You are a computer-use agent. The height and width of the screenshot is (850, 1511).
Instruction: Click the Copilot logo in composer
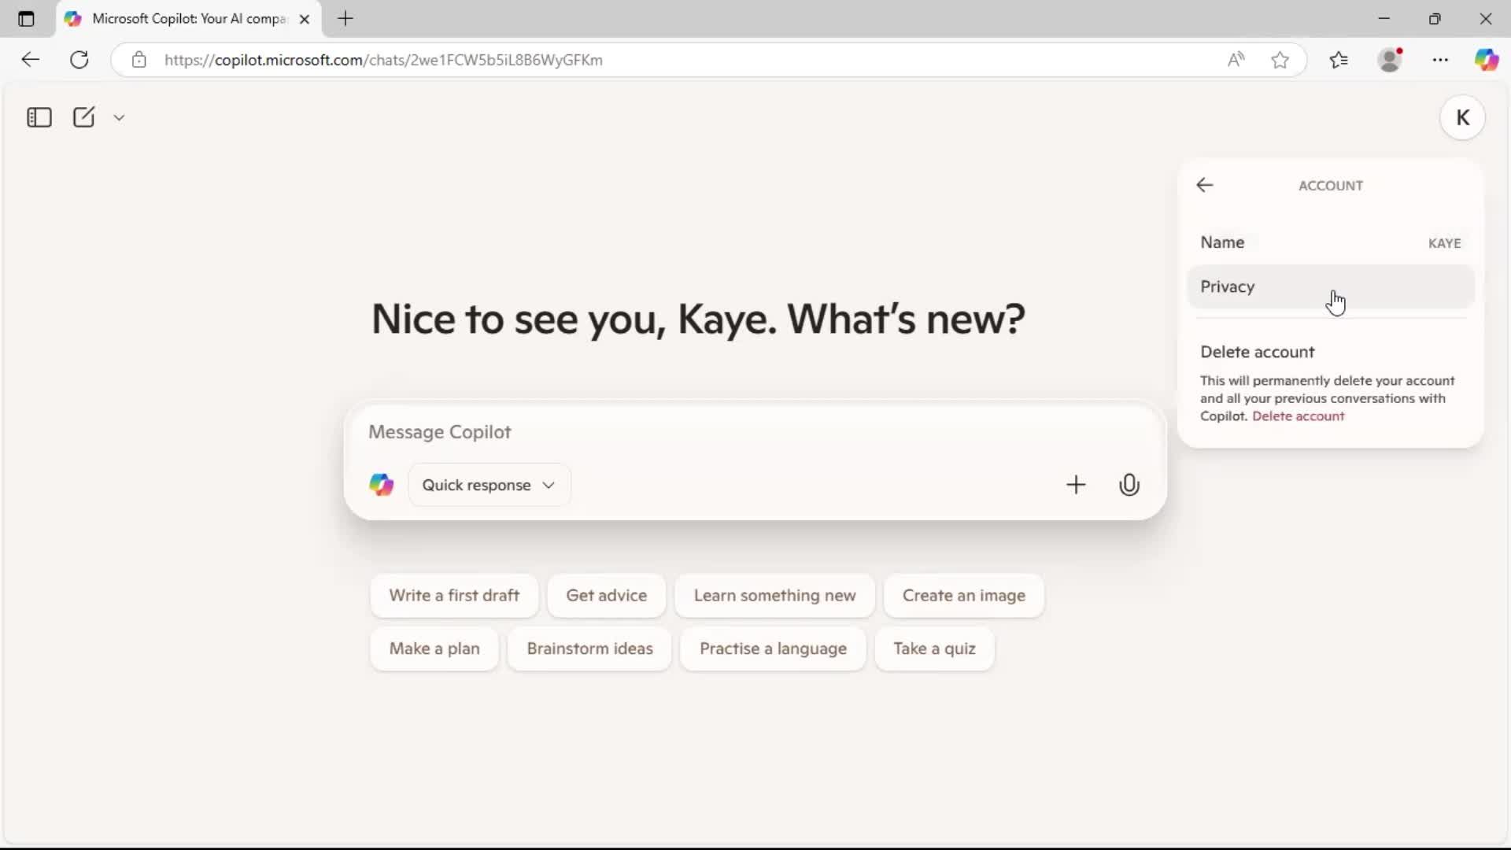coord(382,485)
